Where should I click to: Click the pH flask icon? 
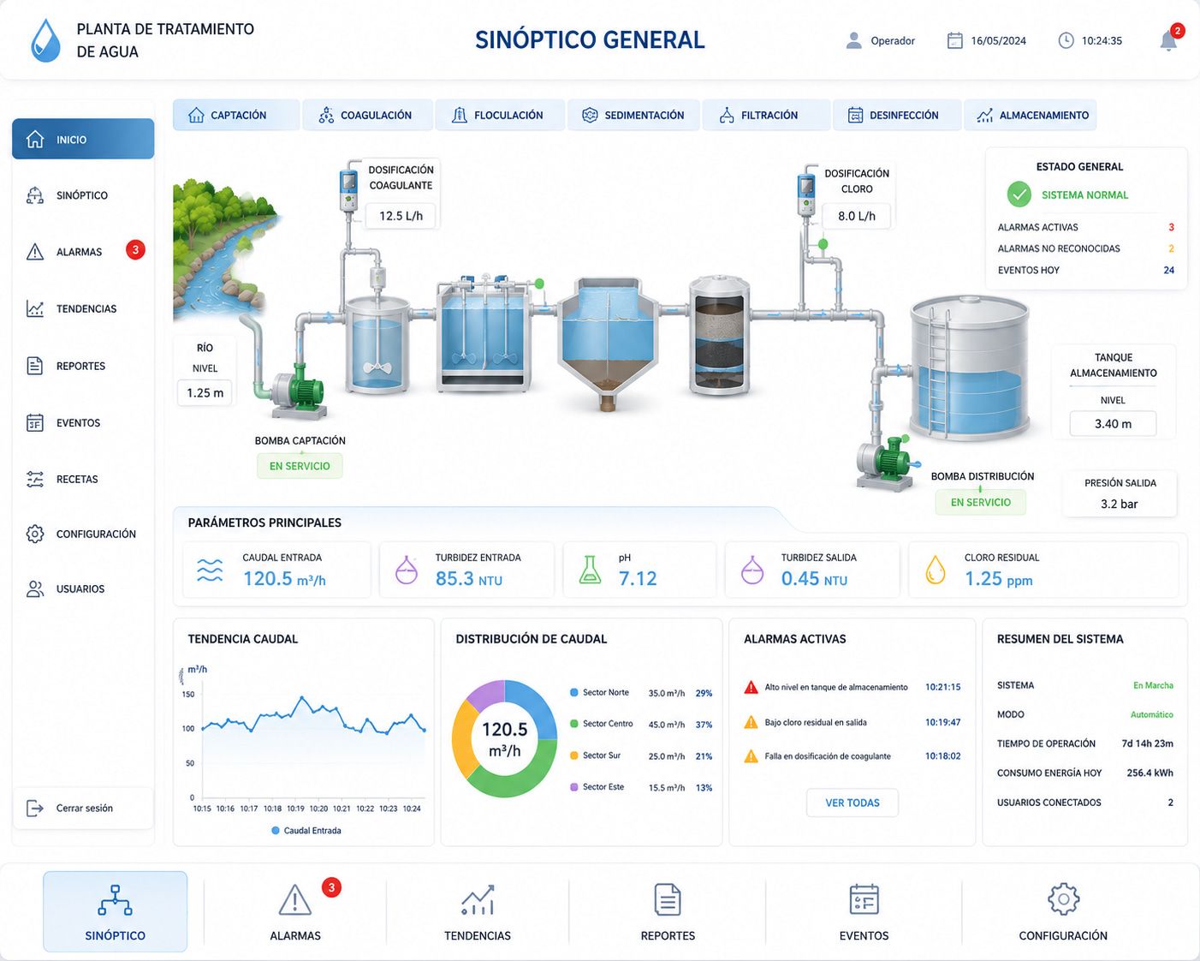pos(590,570)
